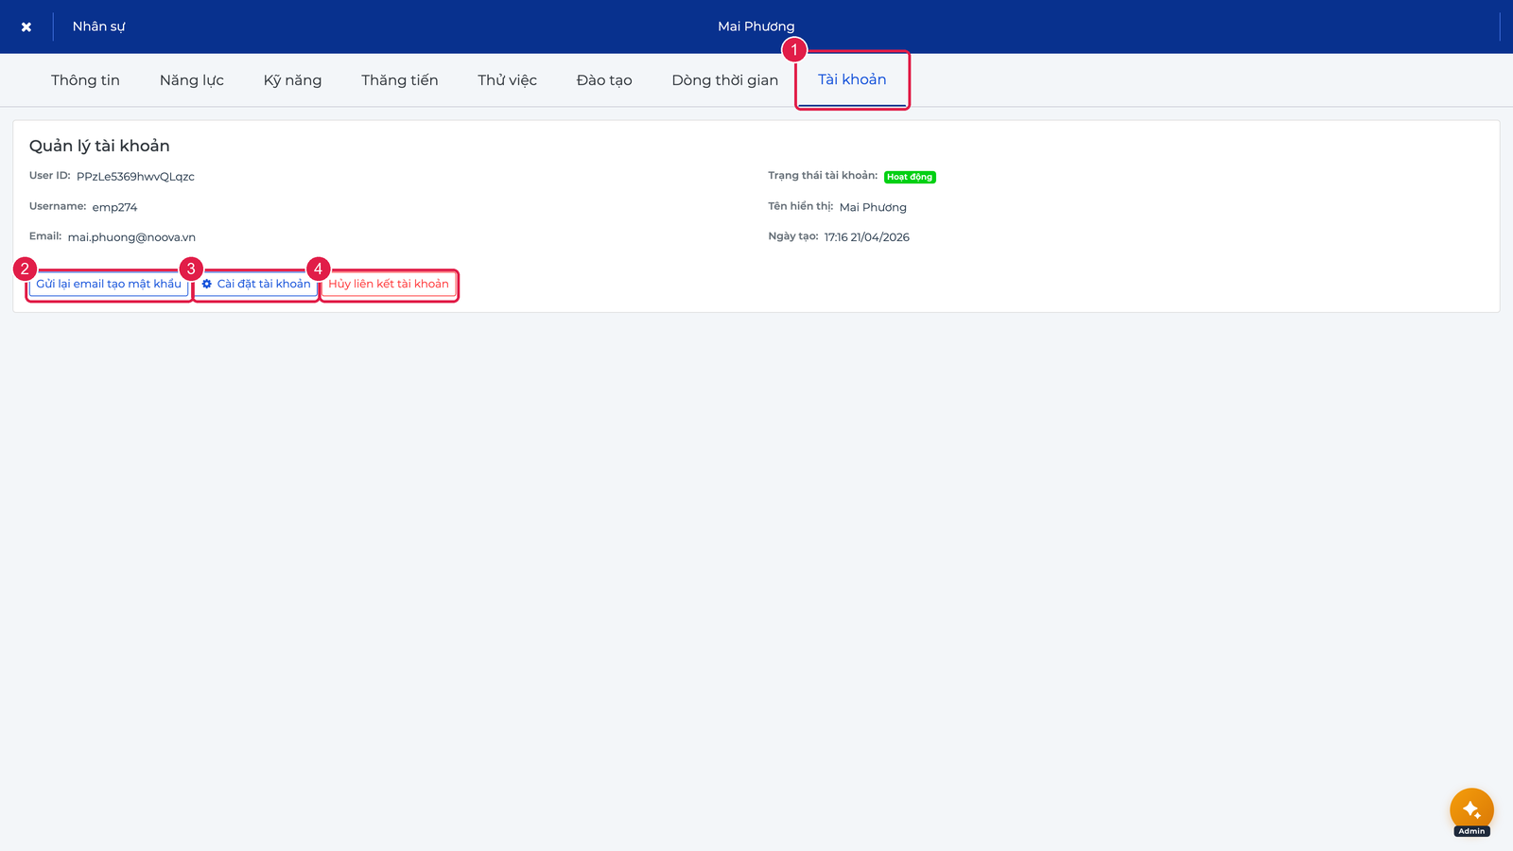The width and height of the screenshot is (1513, 851).
Task: Open the Năng lực tab
Action: [x=192, y=80]
